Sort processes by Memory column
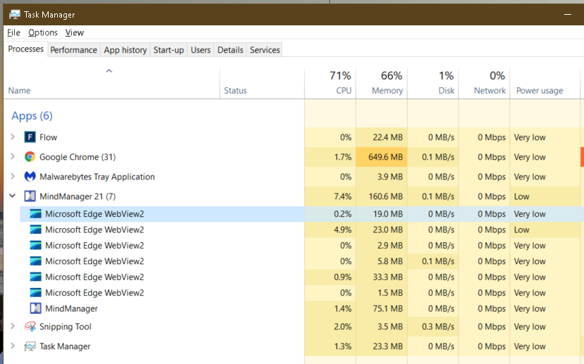Viewport: 584px width, 364px height. [x=382, y=83]
